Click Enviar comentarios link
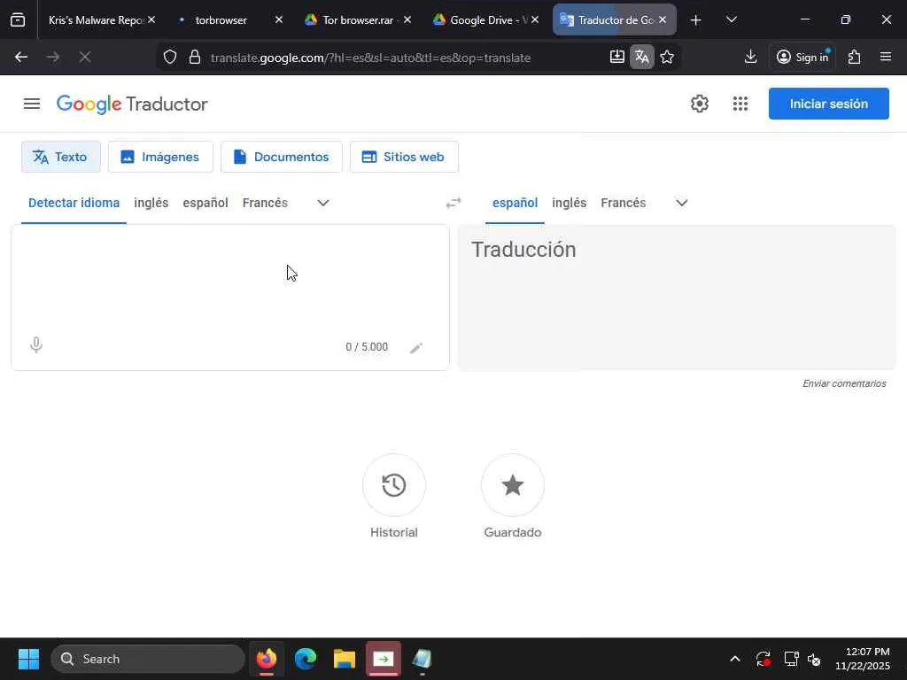 (844, 383)
